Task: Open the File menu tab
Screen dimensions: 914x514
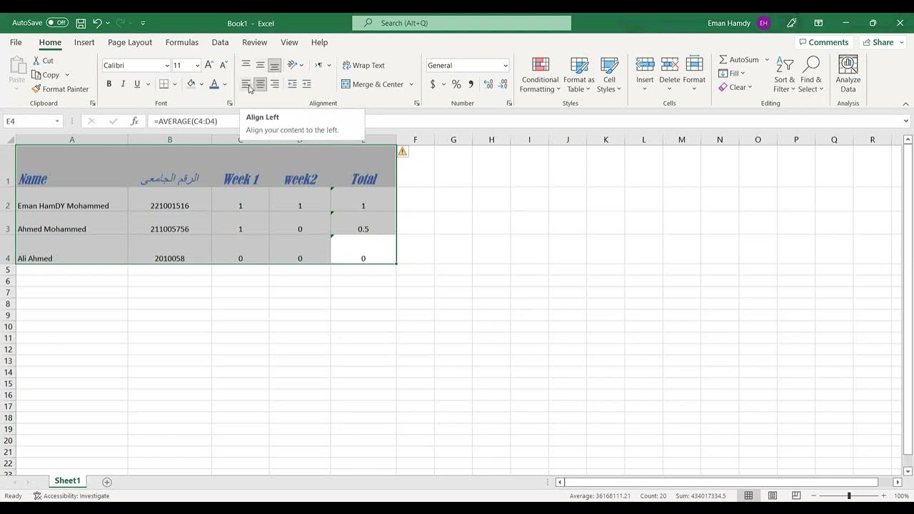Action: (16, 42)
